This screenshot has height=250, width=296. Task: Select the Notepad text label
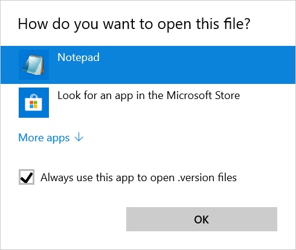tap(79, 57)
